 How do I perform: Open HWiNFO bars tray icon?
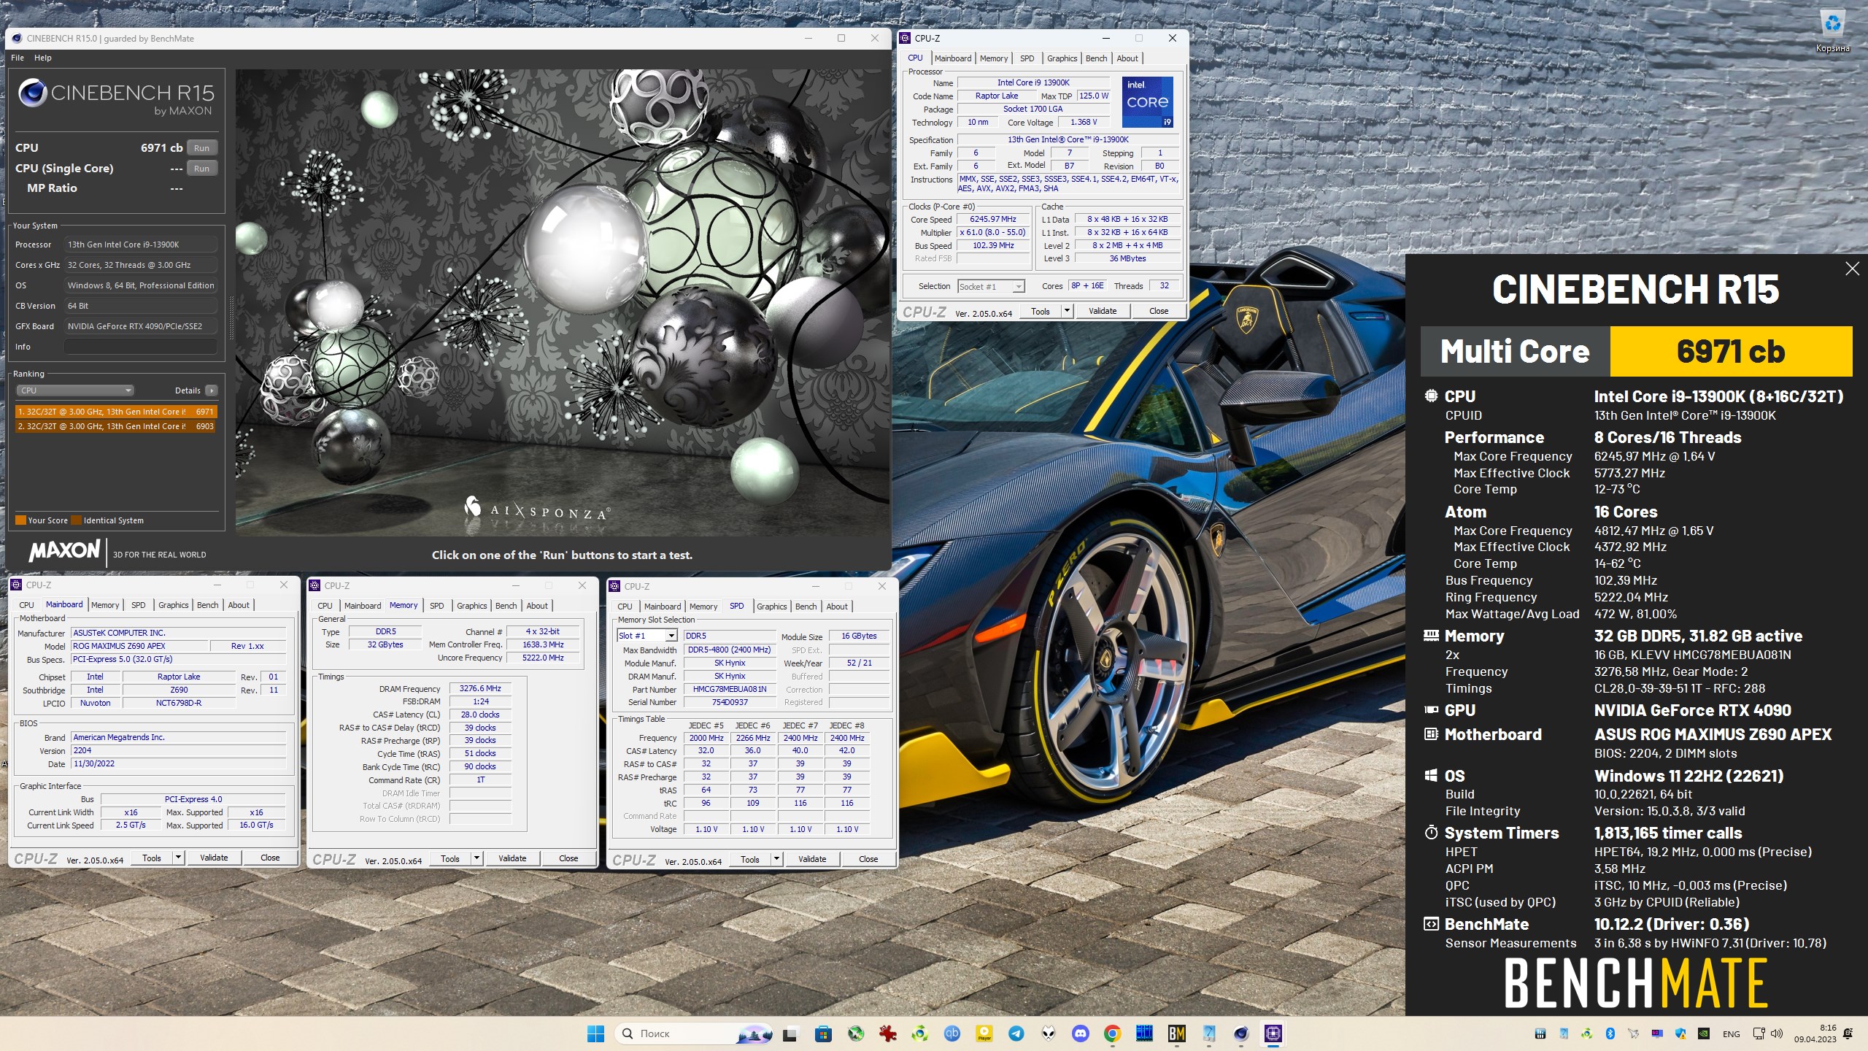pos(1540,1033)
